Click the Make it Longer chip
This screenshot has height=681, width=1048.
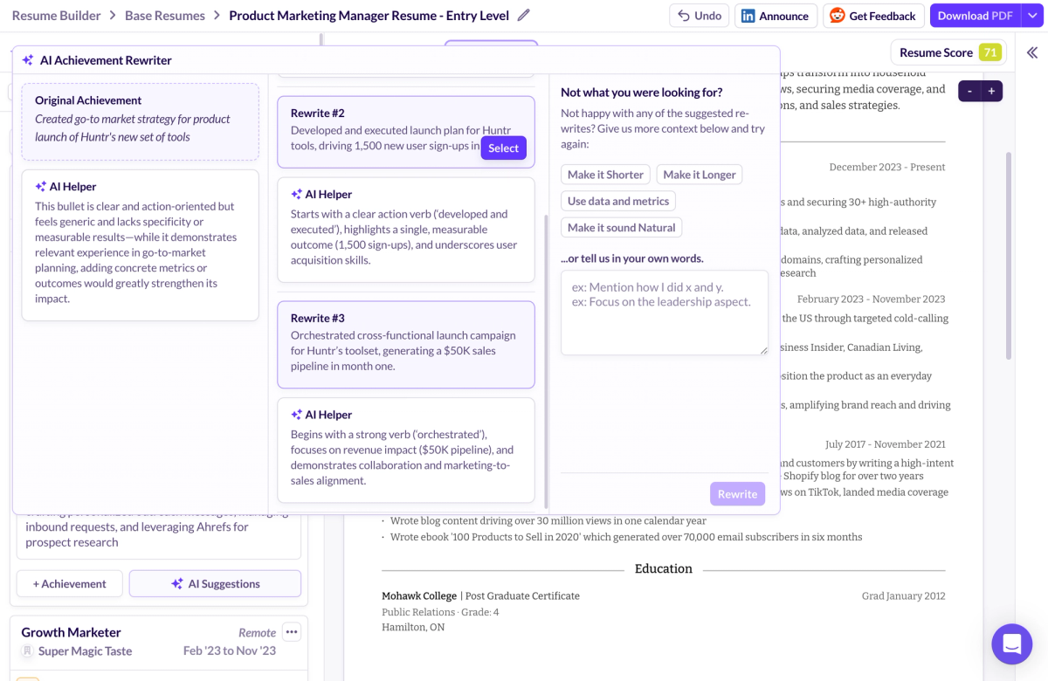(x=700, y=175)
